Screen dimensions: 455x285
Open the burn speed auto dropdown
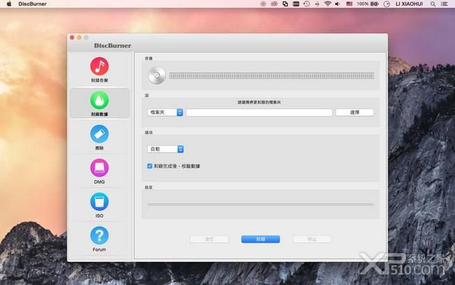[165, 149]
